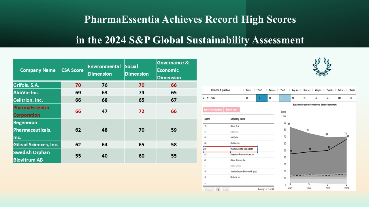Sort by the Avg. sc... column header

pyautogui.click(x=295, y=90)
